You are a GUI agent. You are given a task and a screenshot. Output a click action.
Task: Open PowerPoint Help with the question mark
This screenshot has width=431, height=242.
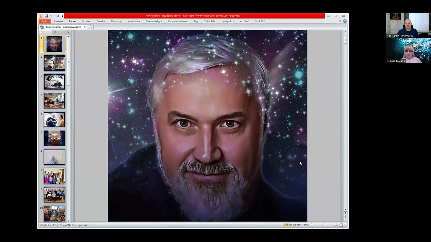345,21
